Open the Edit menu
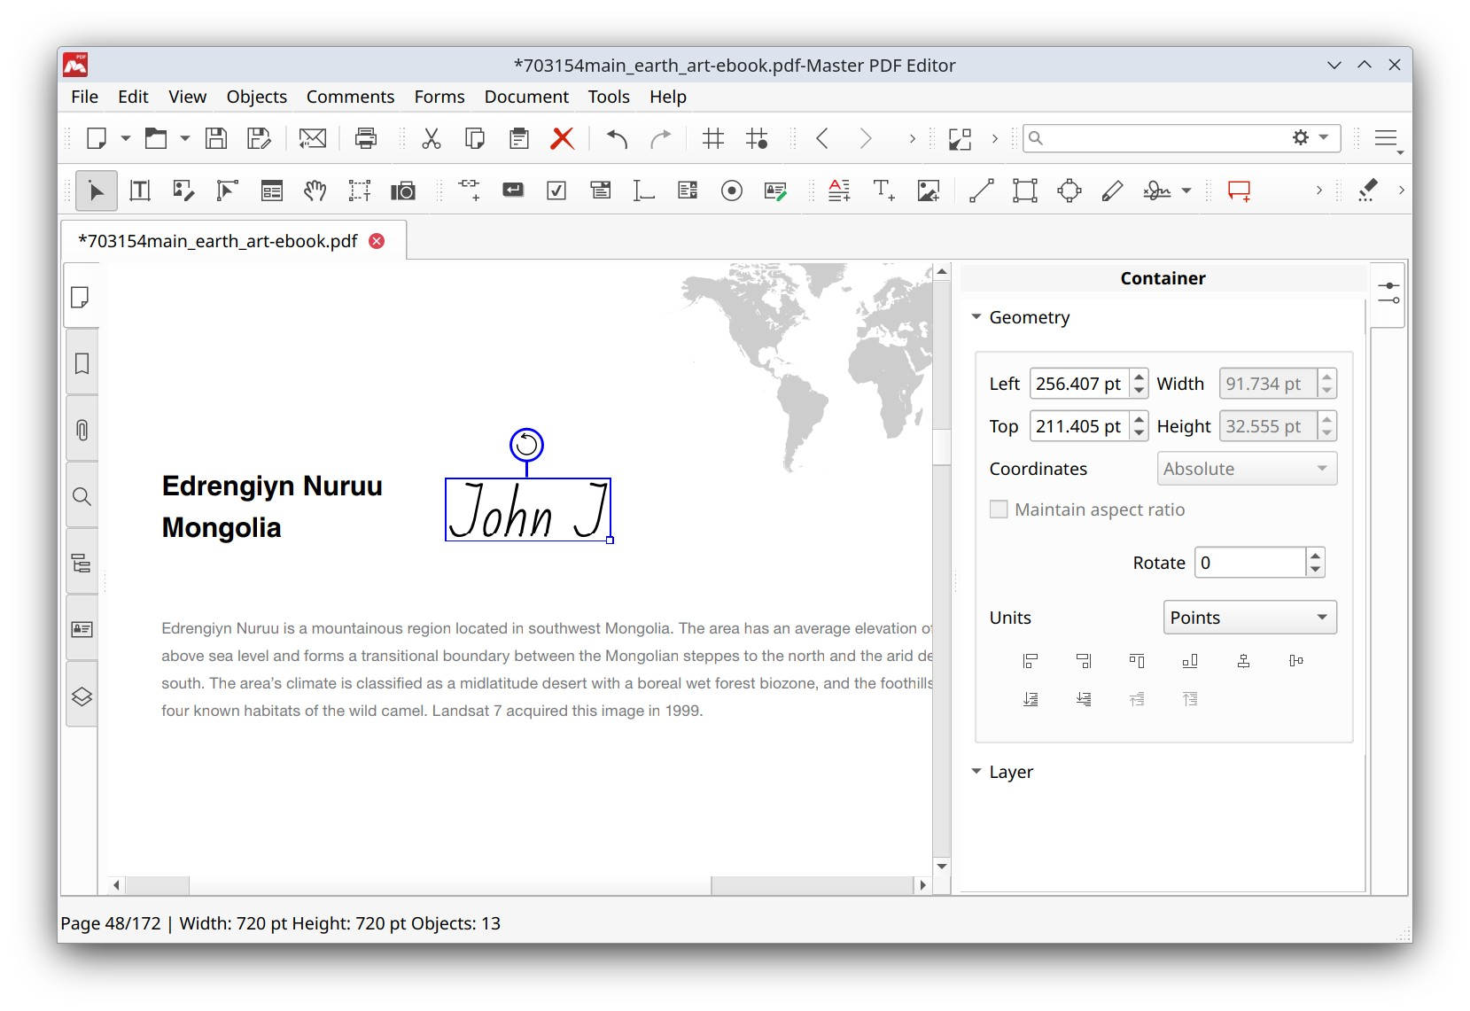 pos(133,97)
